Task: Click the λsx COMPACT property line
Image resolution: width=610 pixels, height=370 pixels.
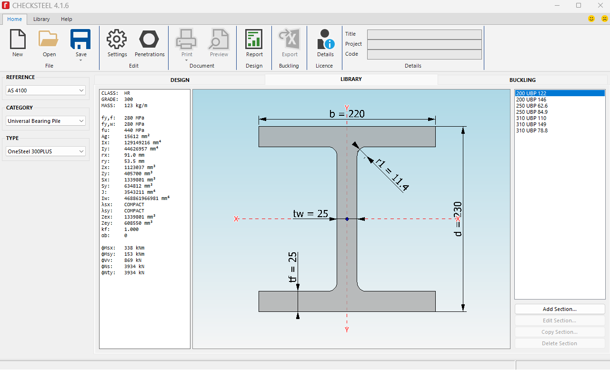Action: coord(123,205)
